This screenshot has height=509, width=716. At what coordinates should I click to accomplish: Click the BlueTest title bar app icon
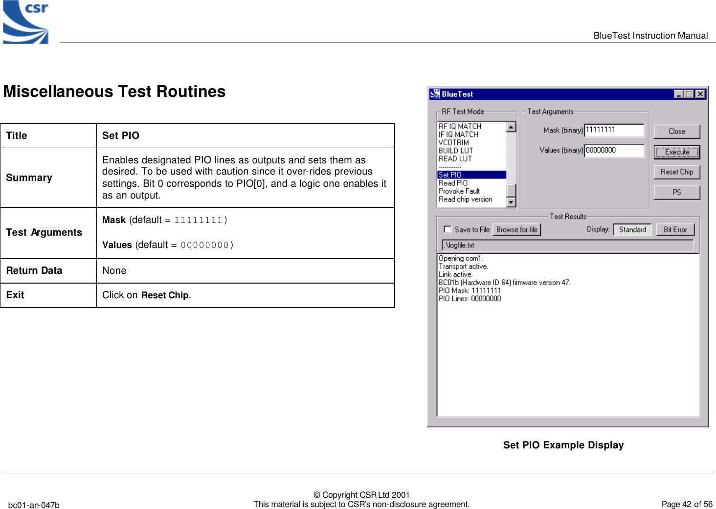(435, 94)
